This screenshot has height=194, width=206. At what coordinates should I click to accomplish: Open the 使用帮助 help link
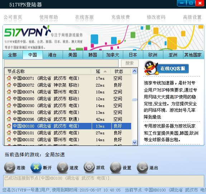(49, 17)
